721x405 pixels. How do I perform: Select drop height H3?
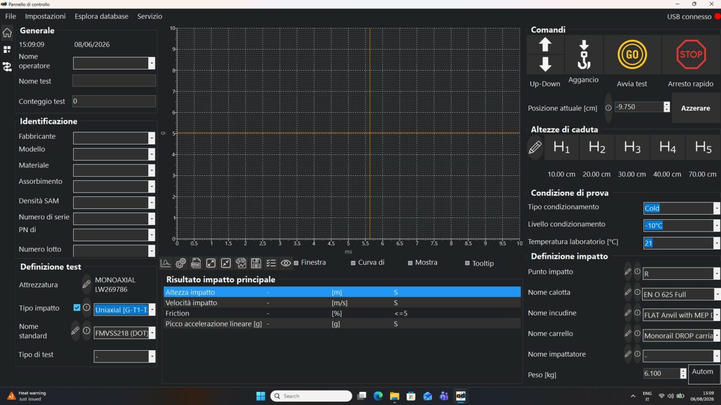(632, 147)
